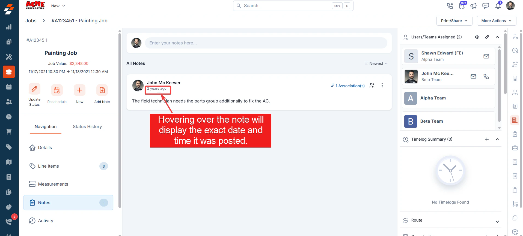Click the right panel vertical scrollbar
Screen dimensions: 523x236
505,63
